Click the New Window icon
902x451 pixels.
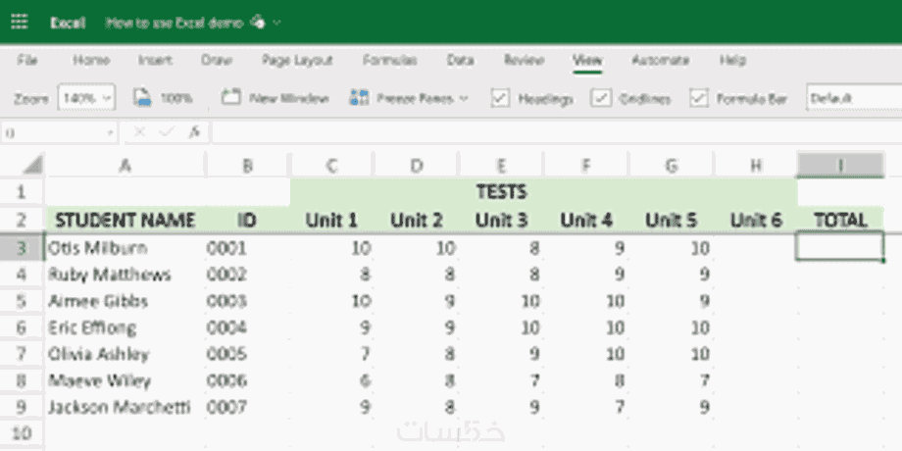coord(230,98)
